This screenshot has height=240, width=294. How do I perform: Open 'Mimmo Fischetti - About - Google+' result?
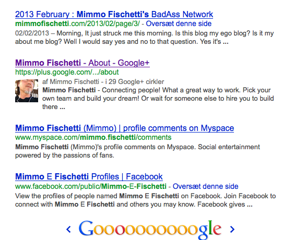[83, 63]
